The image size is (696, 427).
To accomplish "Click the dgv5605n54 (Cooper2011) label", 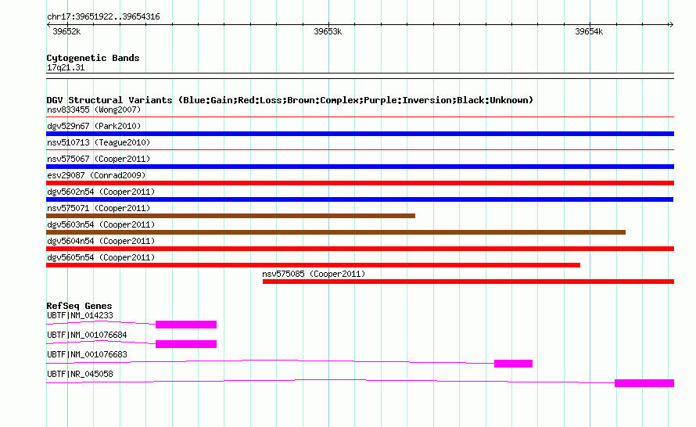I will [101, 257].
